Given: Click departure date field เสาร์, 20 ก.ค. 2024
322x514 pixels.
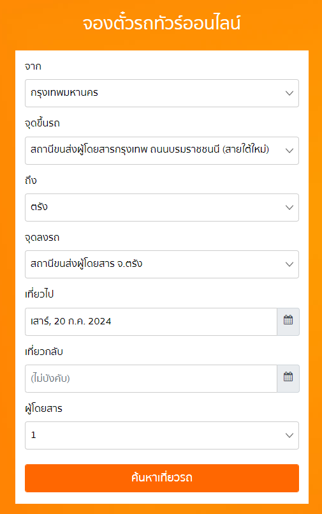Looking at the screenshot, I should coord(151,322).
